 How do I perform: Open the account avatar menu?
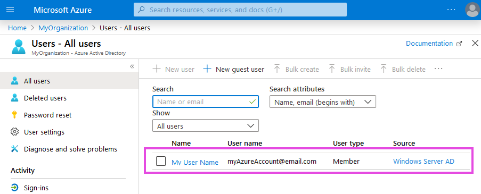tap(472, 10)
